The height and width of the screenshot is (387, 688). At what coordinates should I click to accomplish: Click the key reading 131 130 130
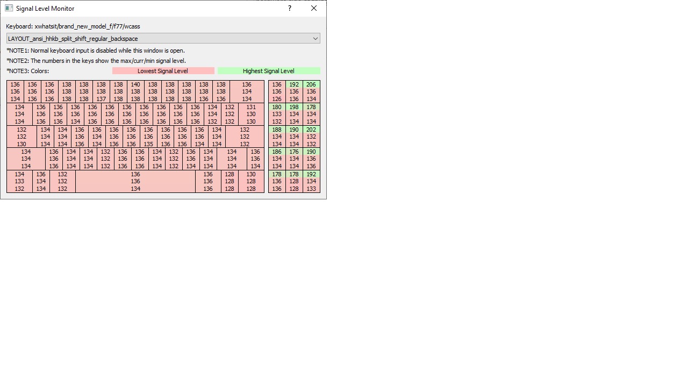click(x=251, y=114)
